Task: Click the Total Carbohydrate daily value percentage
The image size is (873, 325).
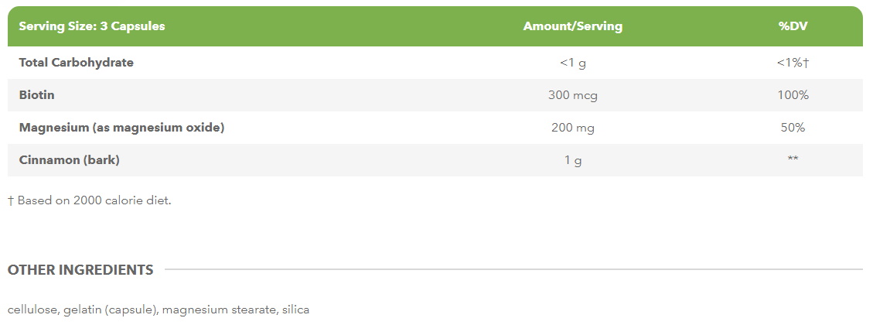Action: (x=793, y=63)
